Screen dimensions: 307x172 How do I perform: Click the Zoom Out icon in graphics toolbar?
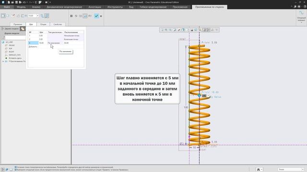(x=170, y=30)
